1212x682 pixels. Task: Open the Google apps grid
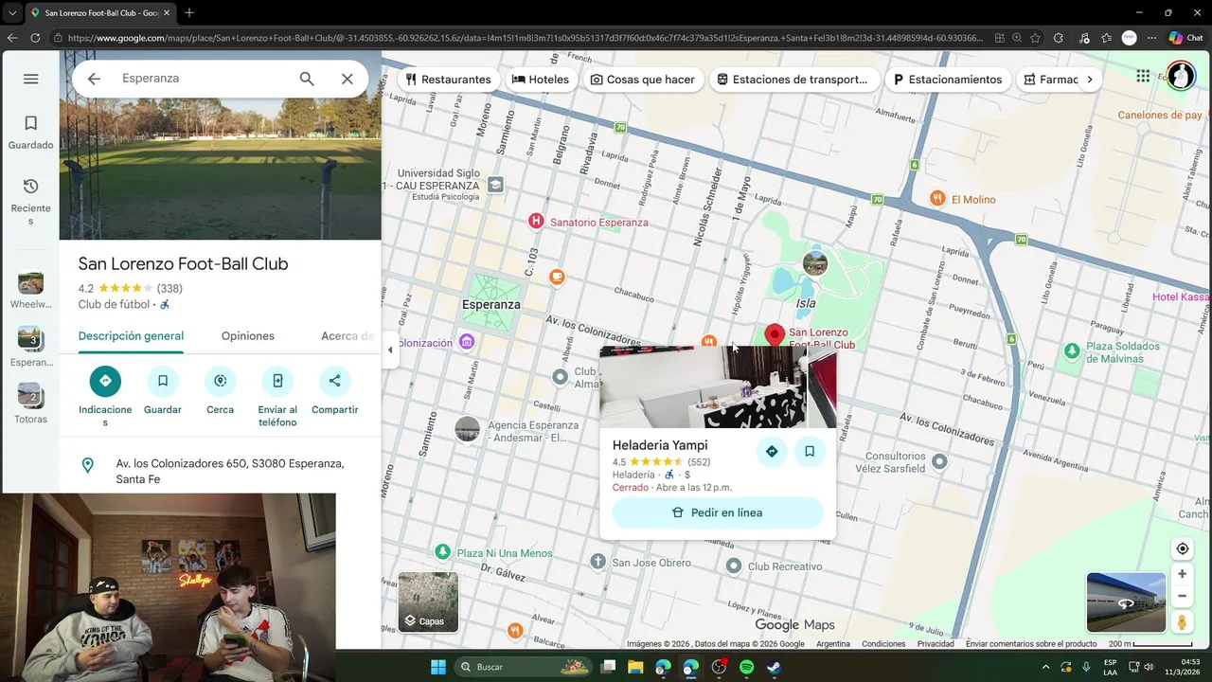[1143, 76]
